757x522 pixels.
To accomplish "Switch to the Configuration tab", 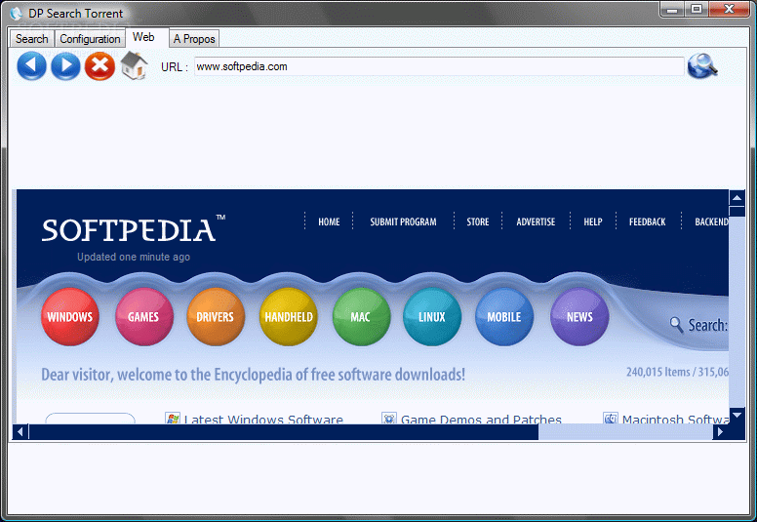I will [x=90, y=39].
